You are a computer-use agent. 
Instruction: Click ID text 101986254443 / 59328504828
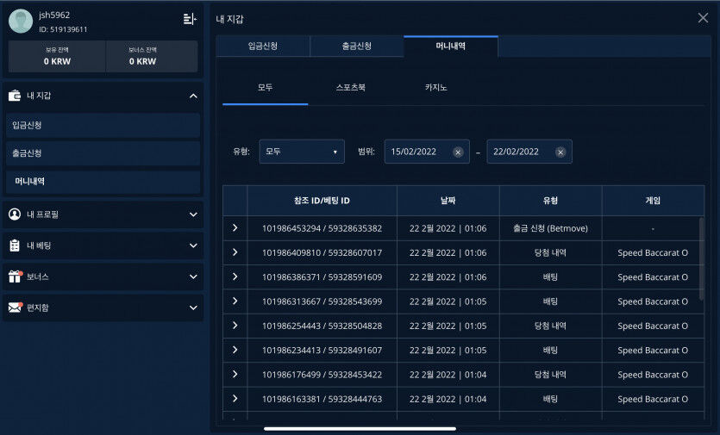click(322, 326)
